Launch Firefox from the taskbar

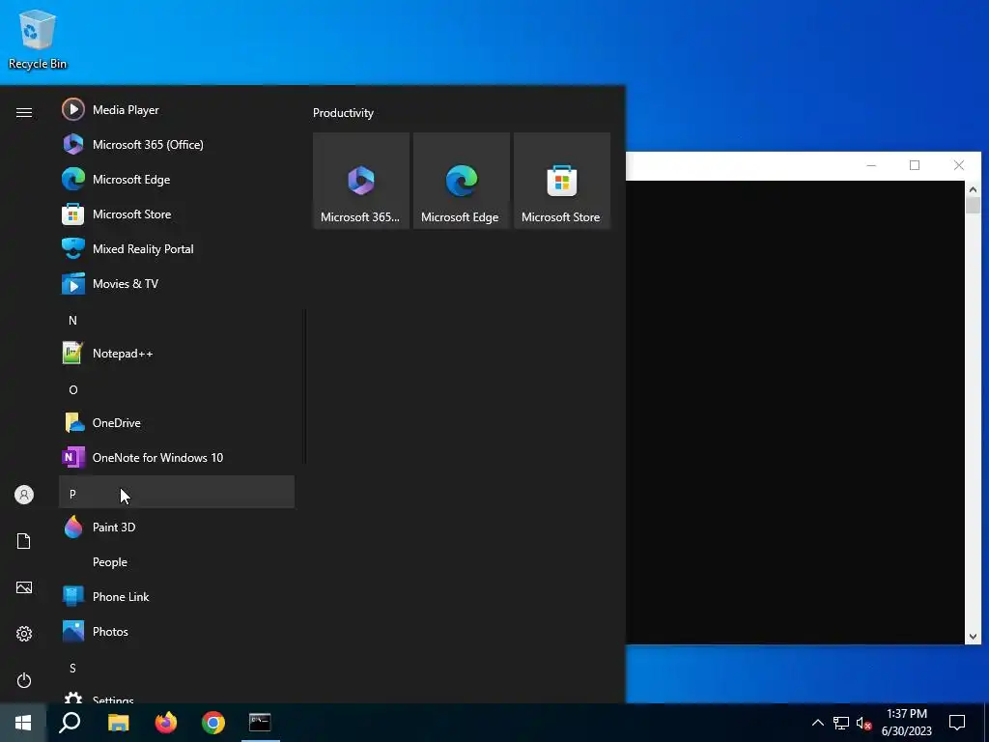pyautogui.click(x=166, y=723)
